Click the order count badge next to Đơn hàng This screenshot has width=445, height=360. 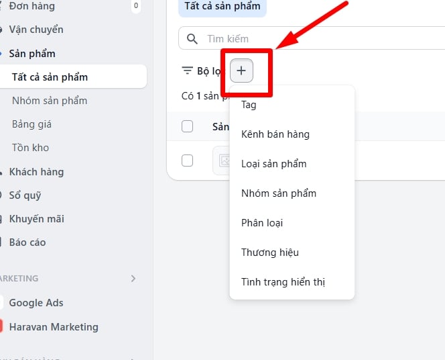pyautogui.click(x=136, y=7)
